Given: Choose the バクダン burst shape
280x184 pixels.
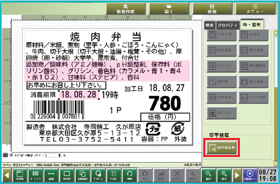Looking at the screenshot, I should pyautogui.click(x=221, y=66).
